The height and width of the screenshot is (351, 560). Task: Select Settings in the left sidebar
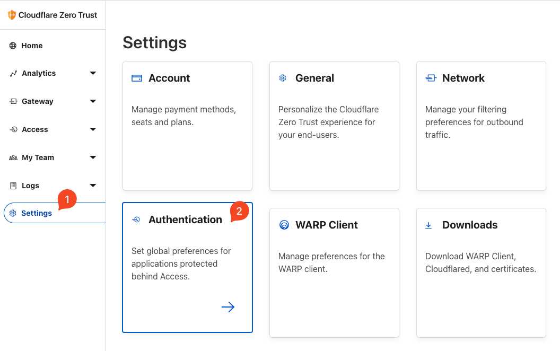point(37,213)
